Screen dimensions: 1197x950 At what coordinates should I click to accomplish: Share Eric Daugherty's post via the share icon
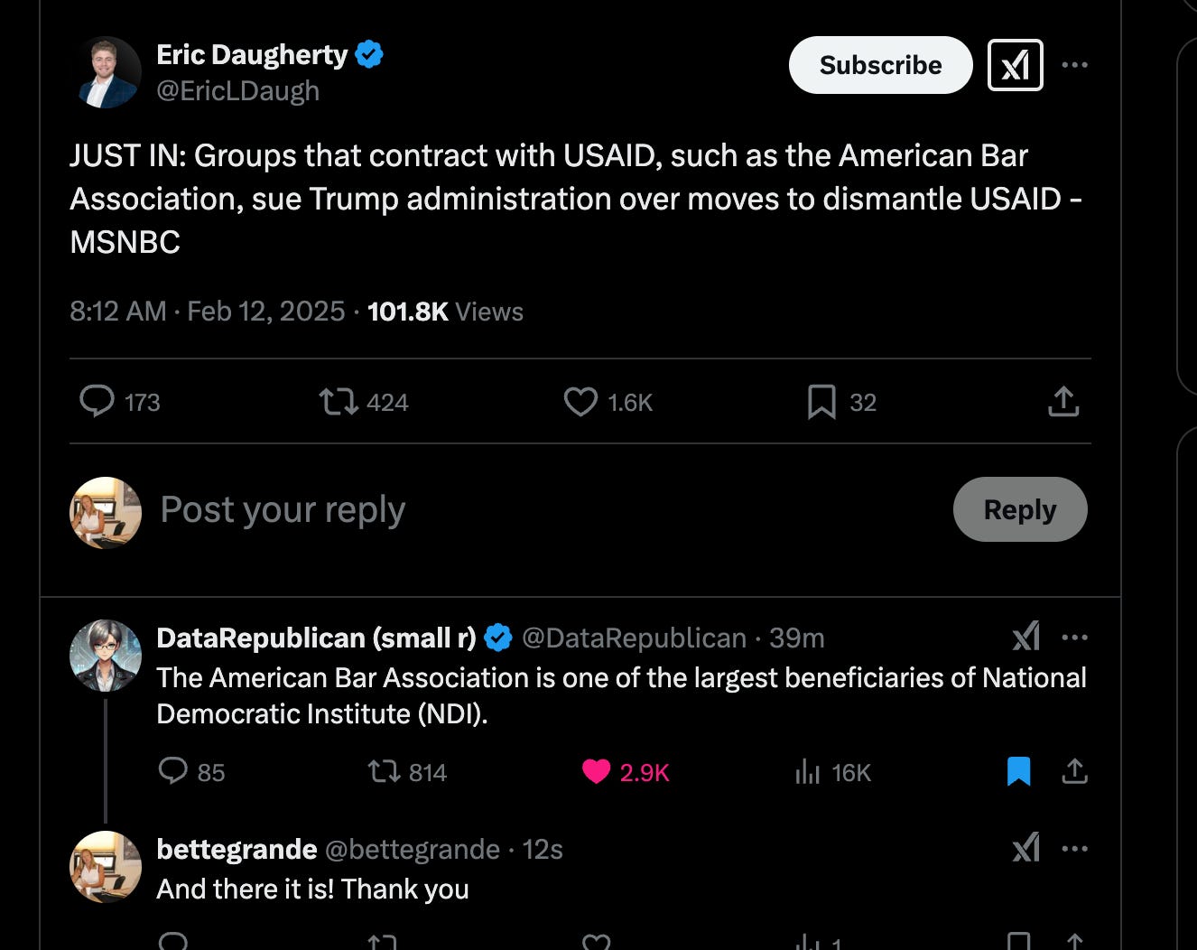coord(1062,402)
